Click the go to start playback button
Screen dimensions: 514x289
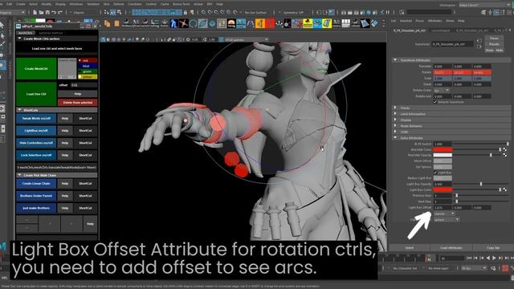tap(469, 258)
